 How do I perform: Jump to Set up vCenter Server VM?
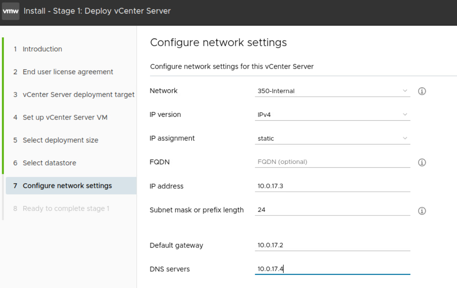[65, 117]
